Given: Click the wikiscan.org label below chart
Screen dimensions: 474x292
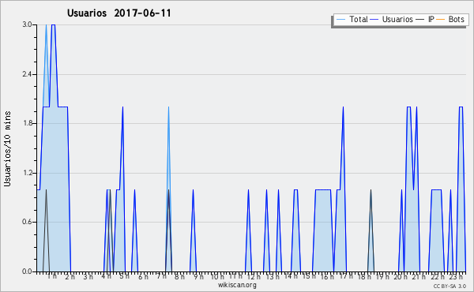Looking at the screenshot, I should coord(237,285).
